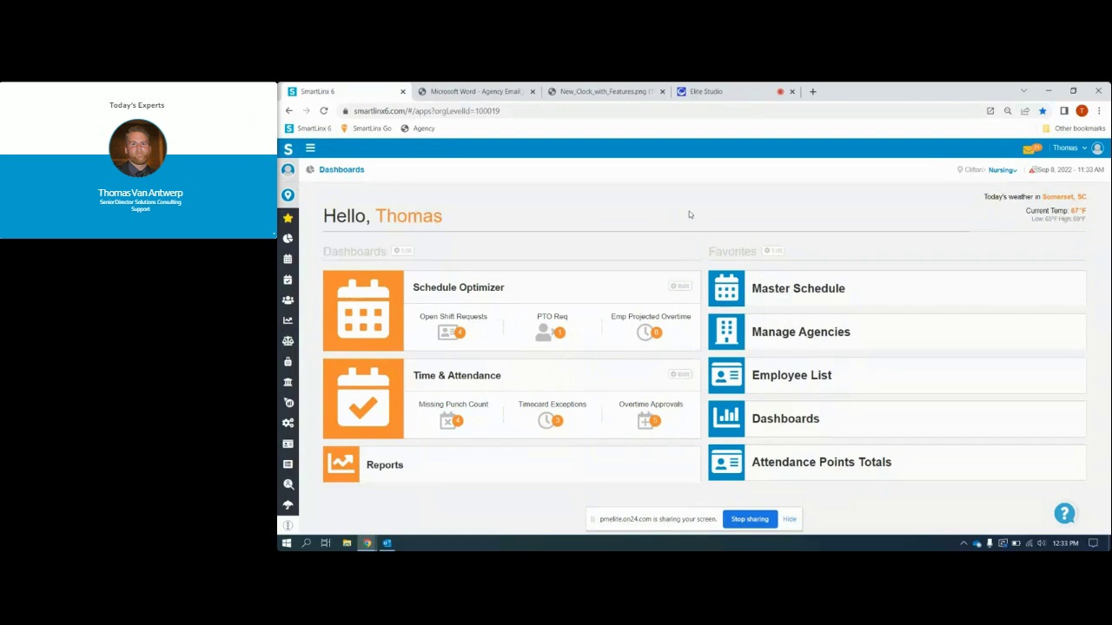Click the Overtime Approvals calendar icon
The width and height of the screenshot is (1112, 625).
tap(650, 421)
